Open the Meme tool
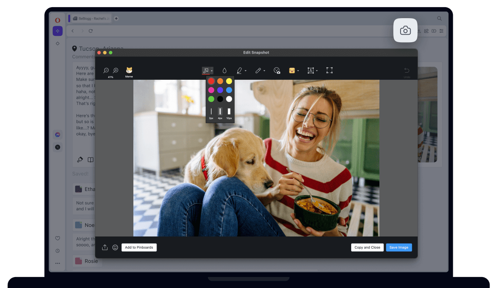The image size is (498, 288). click(129, 72)
